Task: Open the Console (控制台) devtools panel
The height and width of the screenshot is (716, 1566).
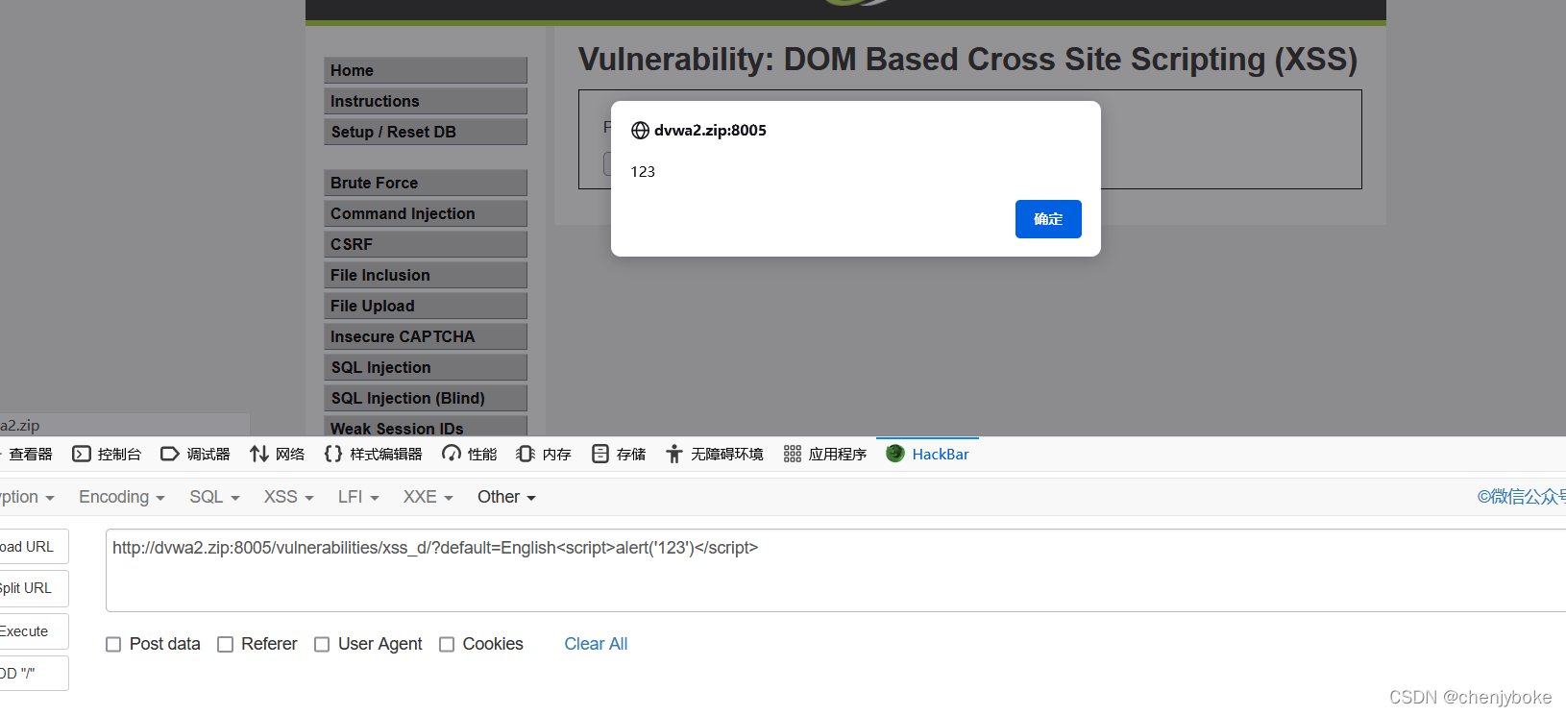Action: [107, 454]
